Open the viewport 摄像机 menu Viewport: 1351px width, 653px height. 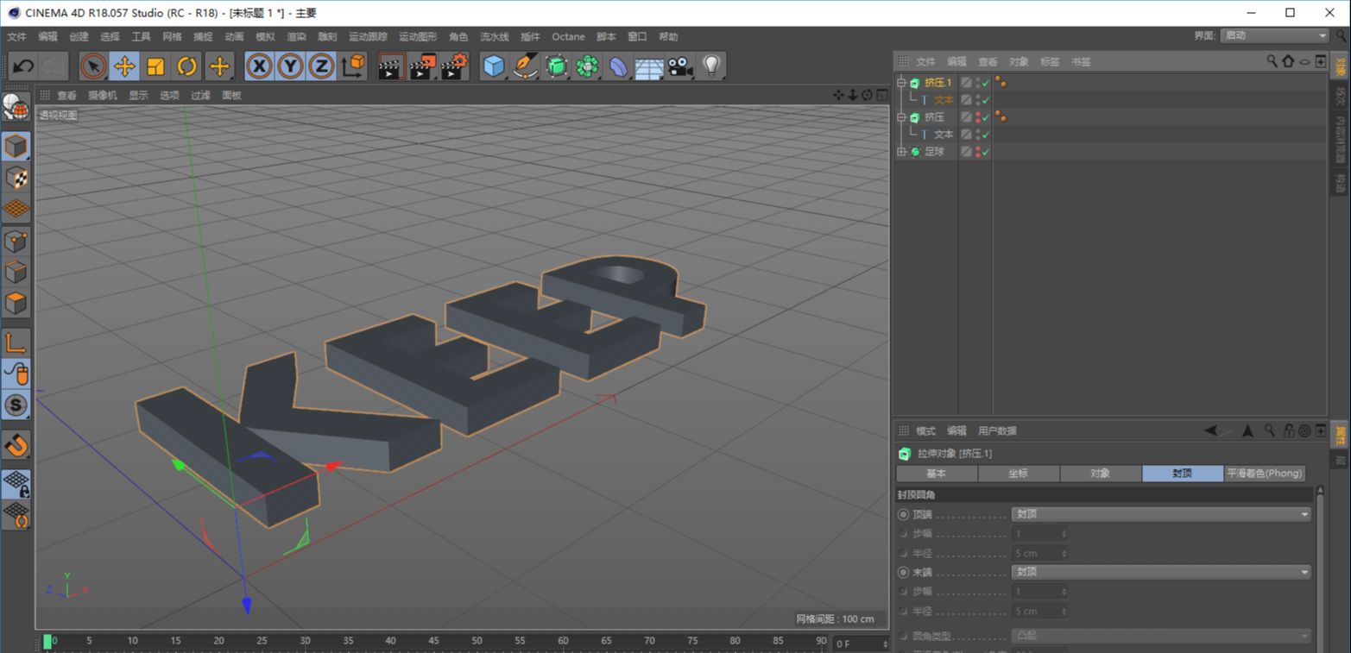point(103,95)
